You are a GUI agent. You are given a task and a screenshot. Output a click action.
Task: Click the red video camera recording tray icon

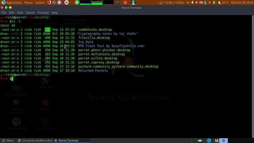pos(201,2)
